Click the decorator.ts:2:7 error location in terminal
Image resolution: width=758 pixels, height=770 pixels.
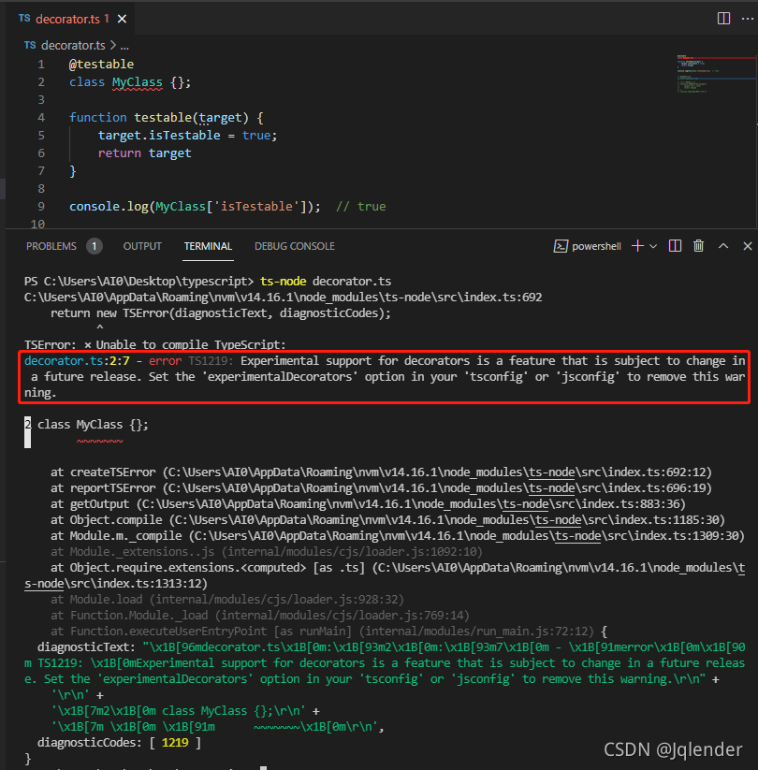pos(77,361)
